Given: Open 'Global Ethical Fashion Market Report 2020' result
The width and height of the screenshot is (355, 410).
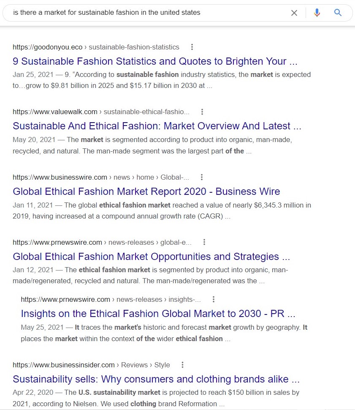Looking at the screenshot, I should [146, 191].
